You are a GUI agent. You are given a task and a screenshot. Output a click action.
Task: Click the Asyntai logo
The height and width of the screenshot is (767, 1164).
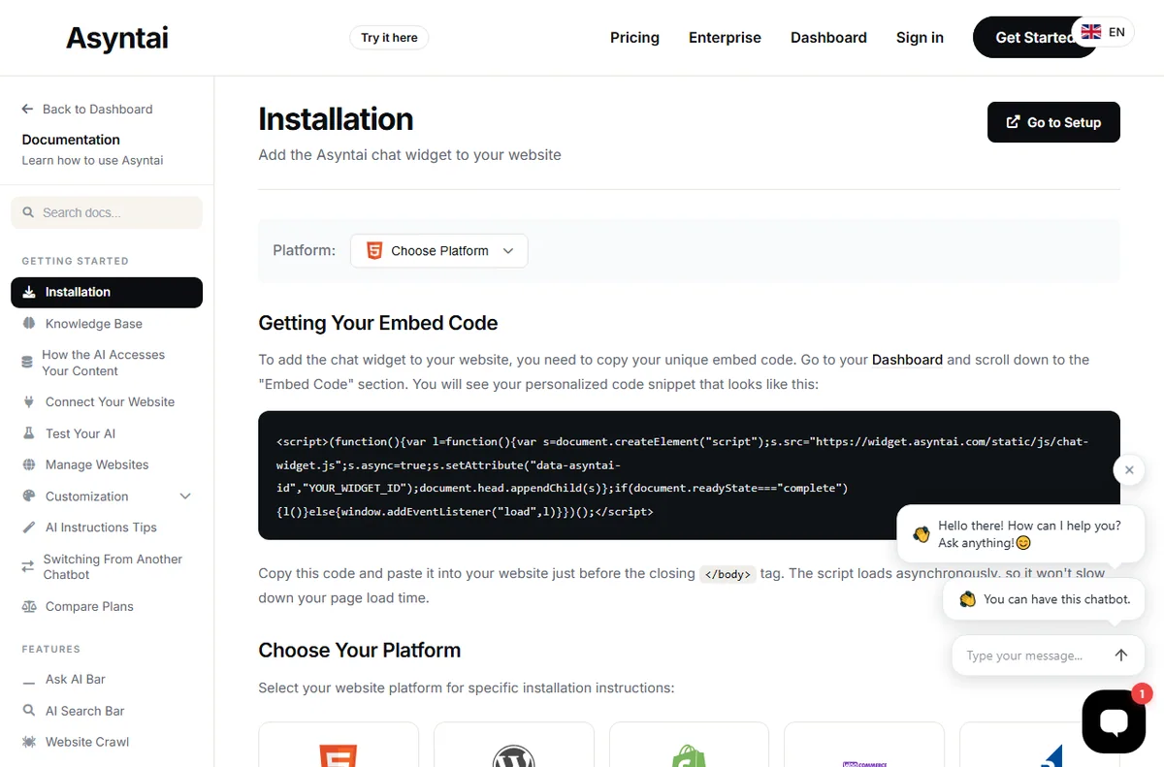(117, 38)
